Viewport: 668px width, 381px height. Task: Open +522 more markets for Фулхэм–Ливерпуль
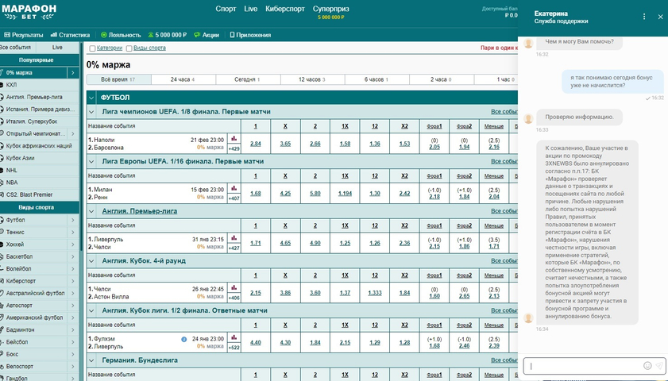tap(234, 348)
